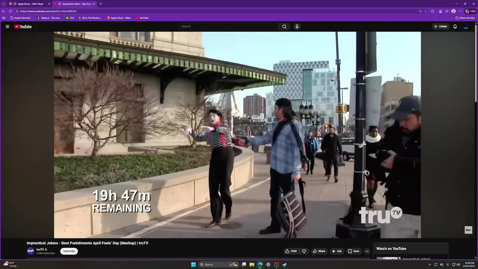Like the video with 196K likes
Viewport: 478px width, 269px height.
pyautogui.click(x=291, y=251)
